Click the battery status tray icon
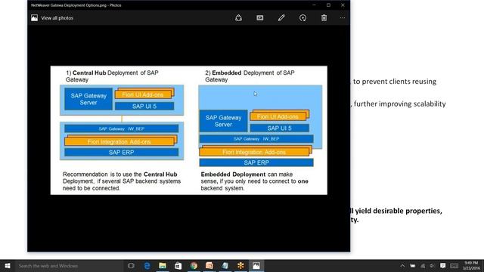484x272 pixels. pyautogui.click(x=413, y=266)
